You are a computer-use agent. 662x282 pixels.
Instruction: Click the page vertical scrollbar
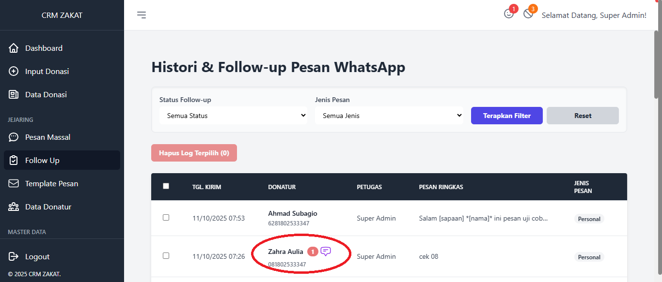click(656, 145)
